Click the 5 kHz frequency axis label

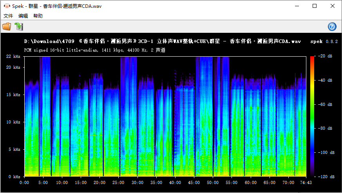[14, 149]
